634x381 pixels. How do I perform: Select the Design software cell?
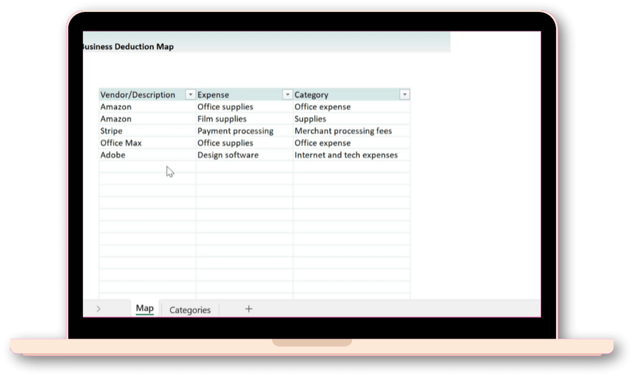point(244,155)
